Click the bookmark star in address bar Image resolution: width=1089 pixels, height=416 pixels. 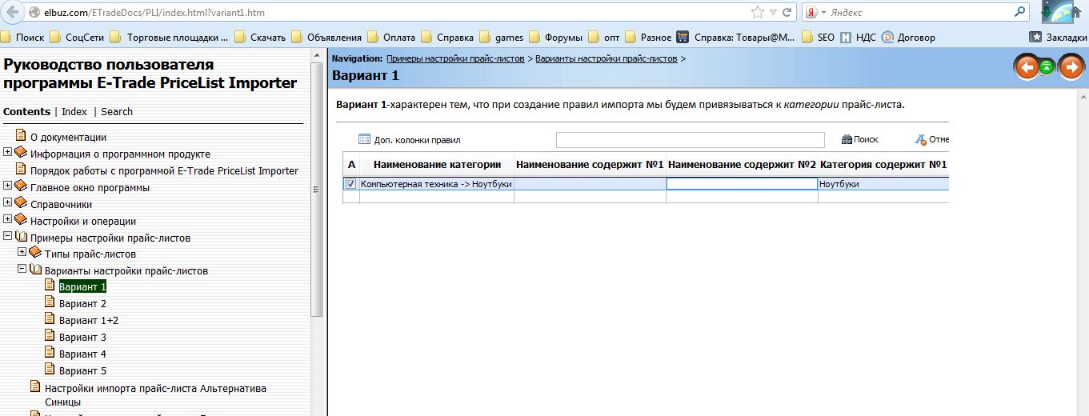tap(758, 13)
